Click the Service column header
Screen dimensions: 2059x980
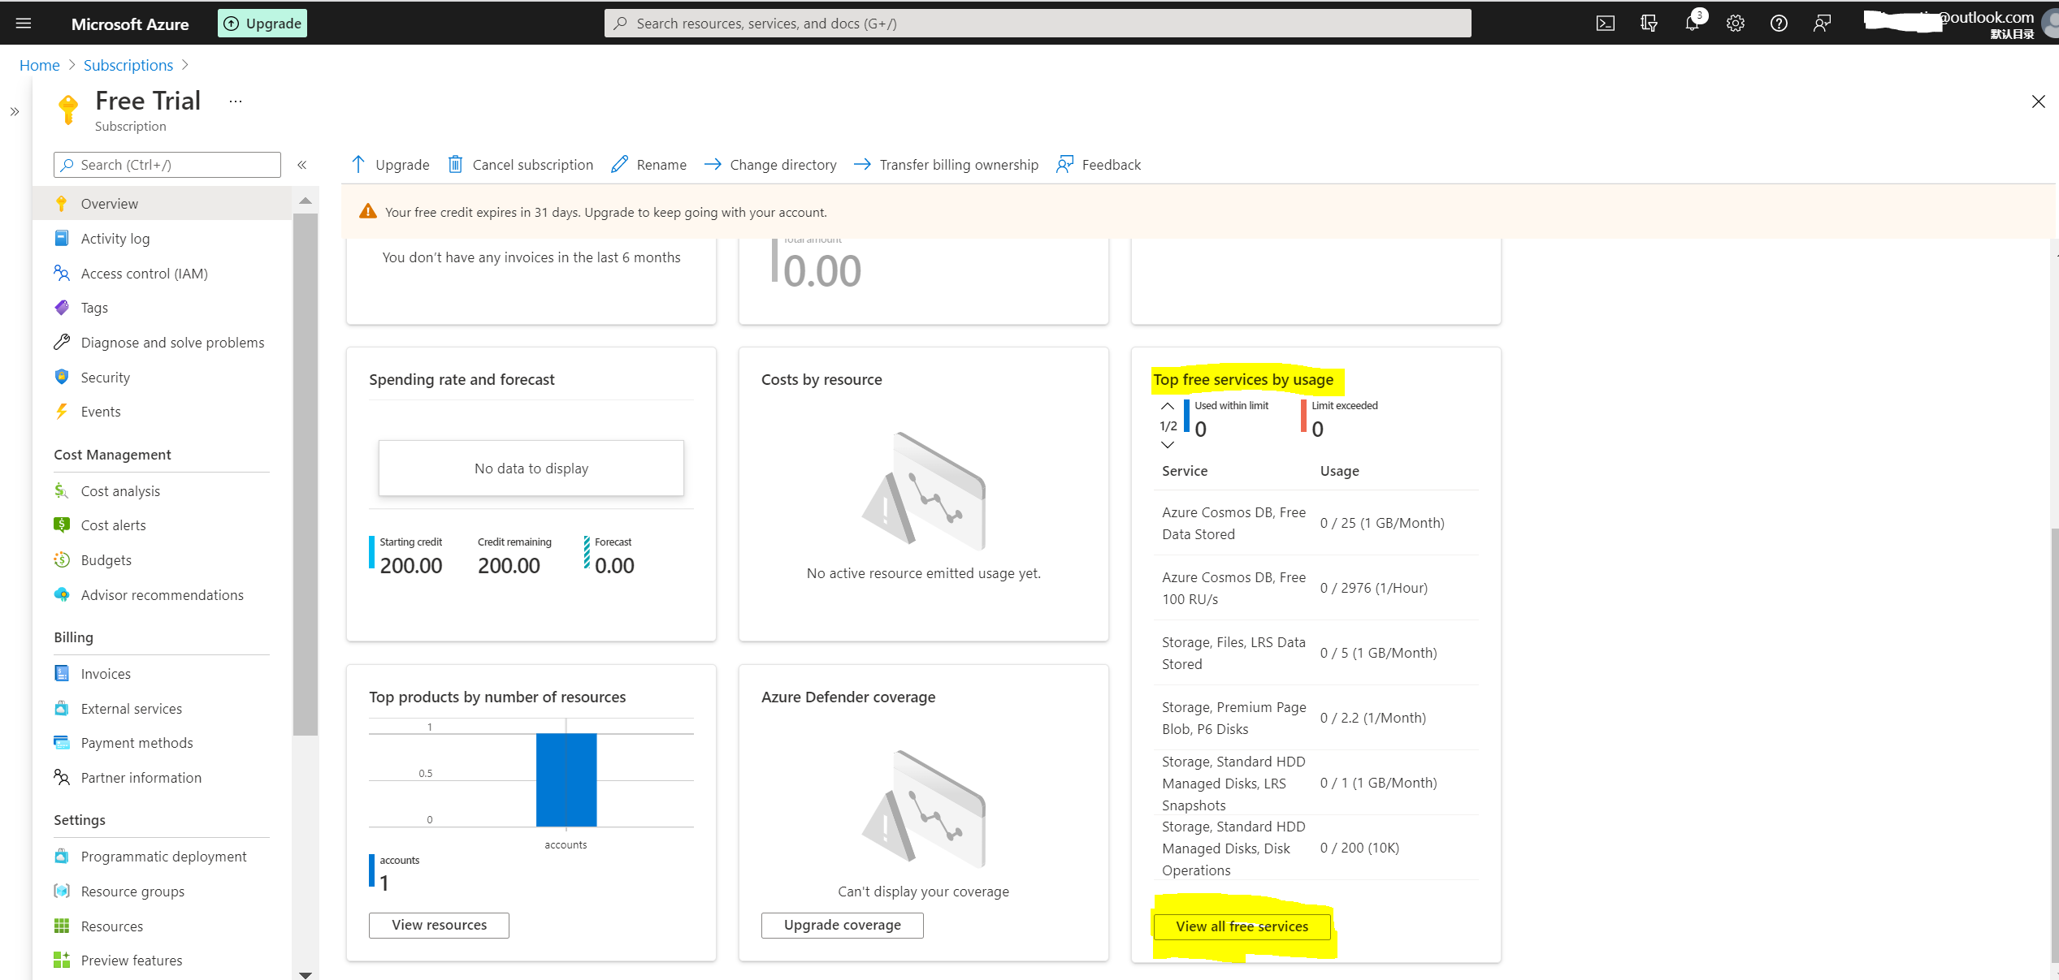point(1185,471)
